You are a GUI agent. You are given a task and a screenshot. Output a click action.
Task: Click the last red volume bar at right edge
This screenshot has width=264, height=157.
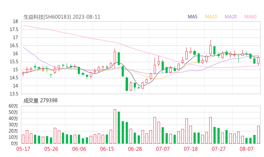[x=258, y=135]
